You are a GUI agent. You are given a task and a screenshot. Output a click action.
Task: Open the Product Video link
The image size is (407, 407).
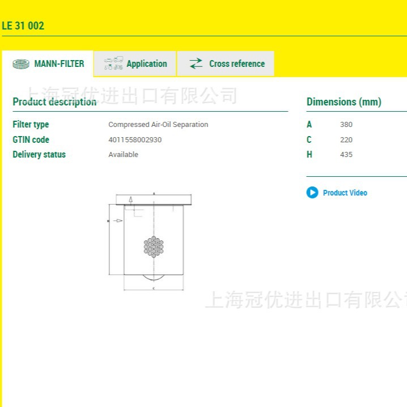pos(345,193)
